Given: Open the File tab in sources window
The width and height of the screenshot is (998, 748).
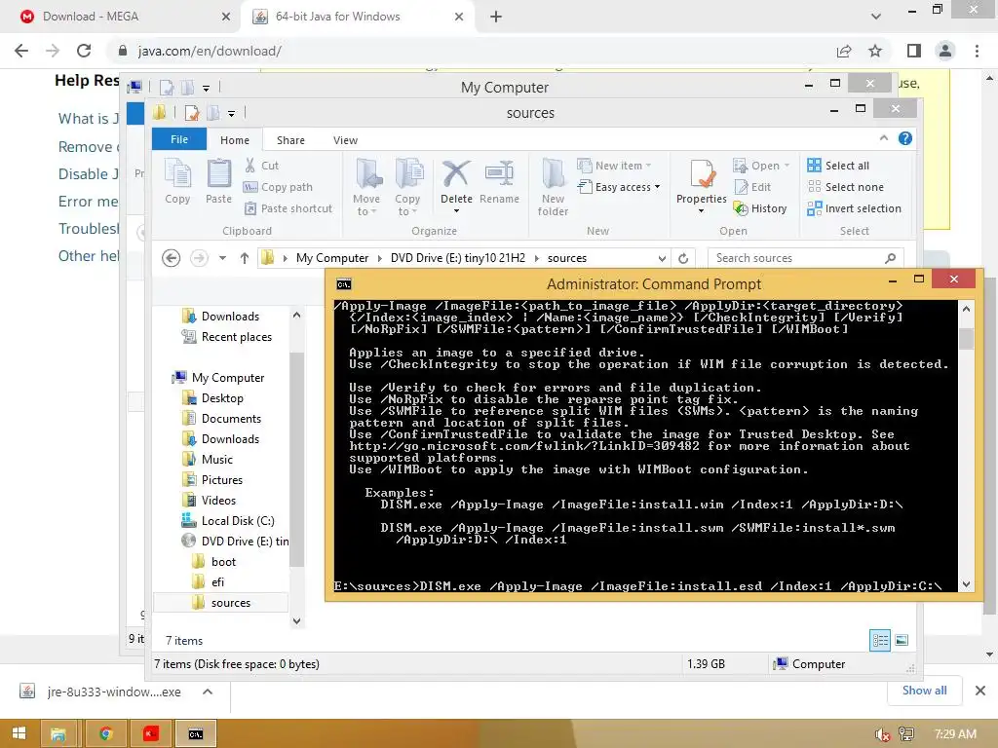Looking at the screenshot, I should click(x=179, y=139).
